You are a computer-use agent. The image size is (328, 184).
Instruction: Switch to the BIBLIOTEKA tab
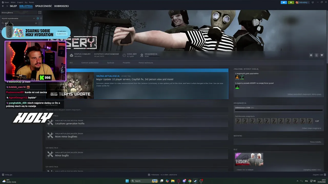[26, 6]
